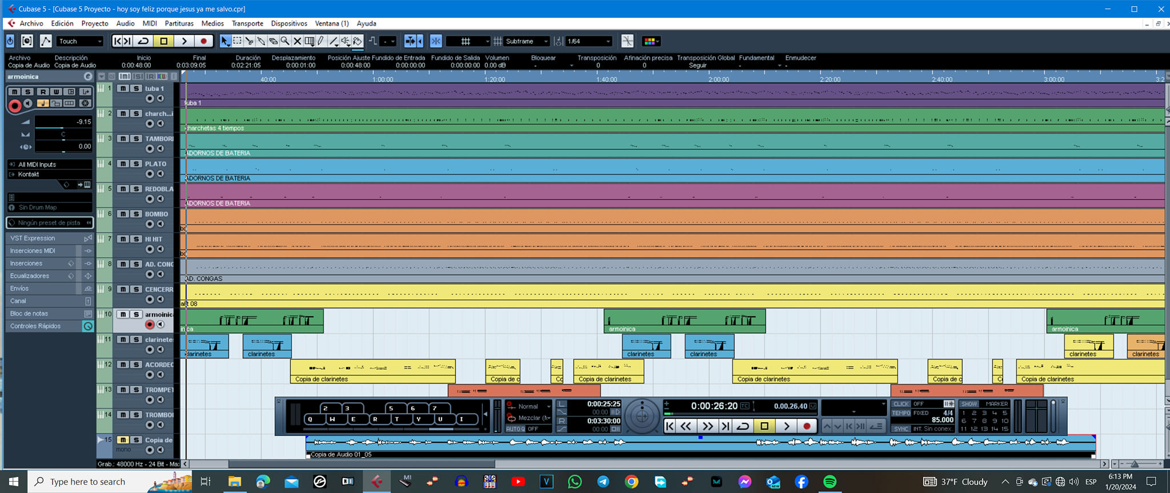
Task: Open the Partituras menu
Action: click(x=179, y=23)
